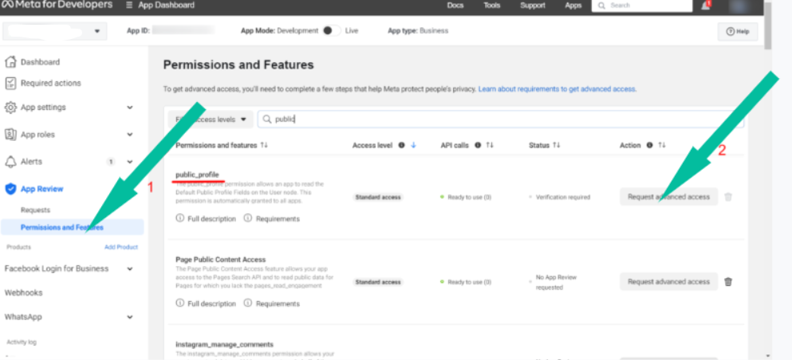Screen dimensions: 792x360
Task: View Requirements for public_profile
Action: [272, 219]
